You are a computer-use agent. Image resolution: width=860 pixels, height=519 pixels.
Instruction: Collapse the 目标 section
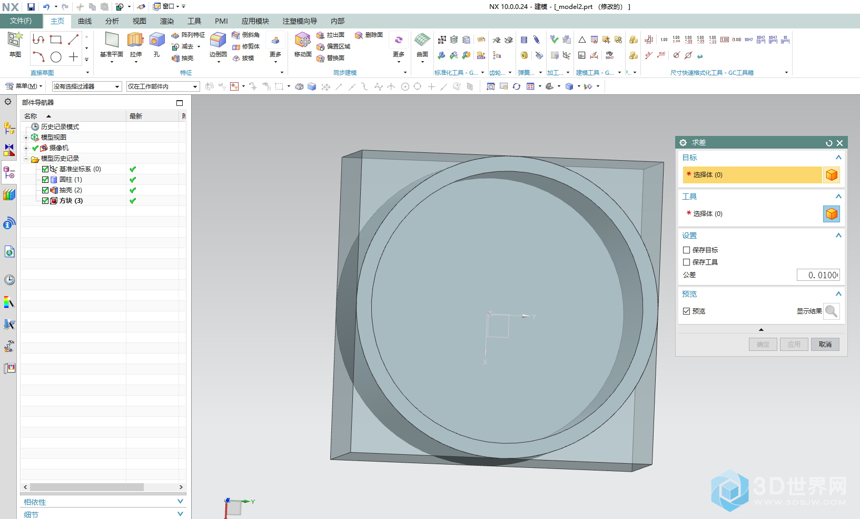pos(838,158)
